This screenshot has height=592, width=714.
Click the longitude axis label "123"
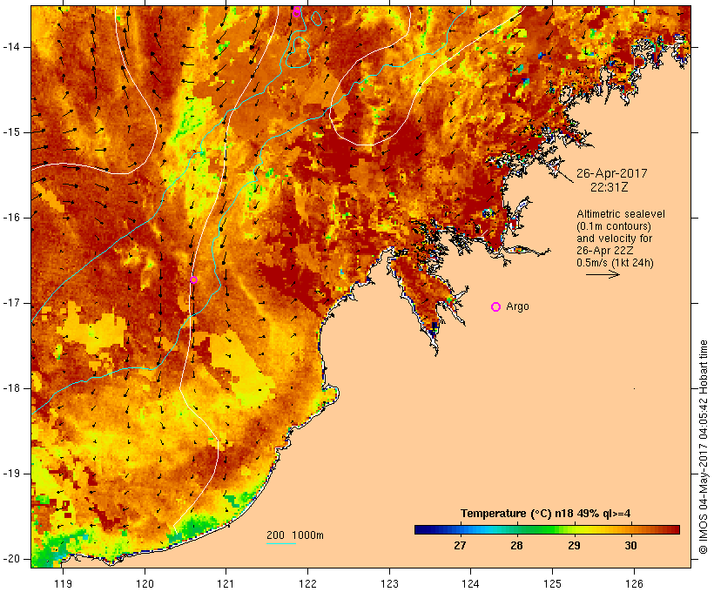tap(389, 583)
